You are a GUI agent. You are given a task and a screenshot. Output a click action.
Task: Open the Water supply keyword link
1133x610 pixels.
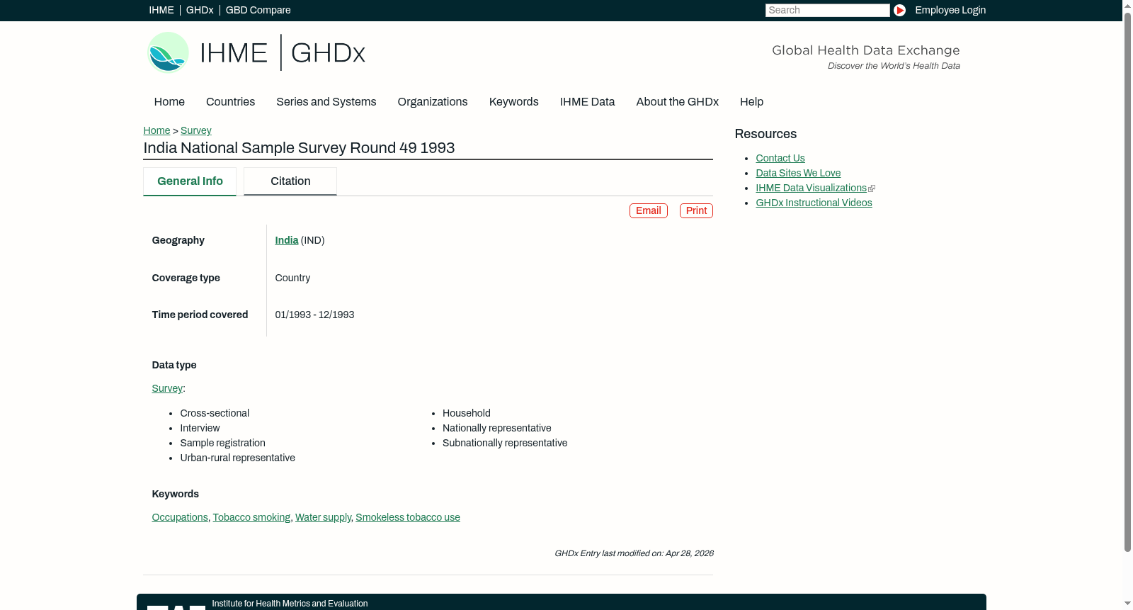coord(323,517)
